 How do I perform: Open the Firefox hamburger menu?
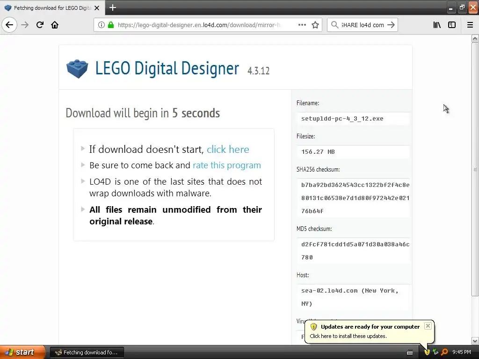(x=470, y=25)
